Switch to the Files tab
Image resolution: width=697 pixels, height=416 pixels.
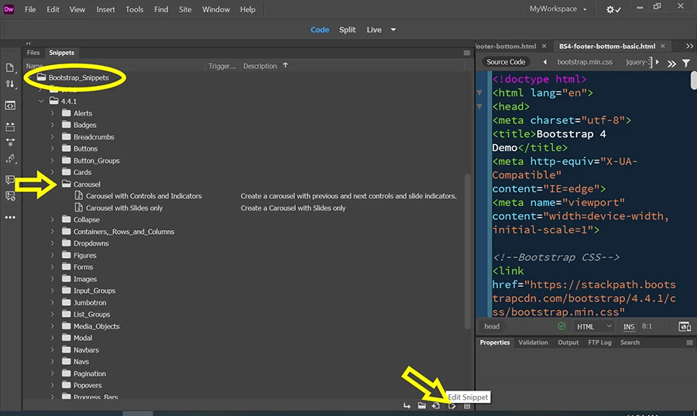coord(33,53)
